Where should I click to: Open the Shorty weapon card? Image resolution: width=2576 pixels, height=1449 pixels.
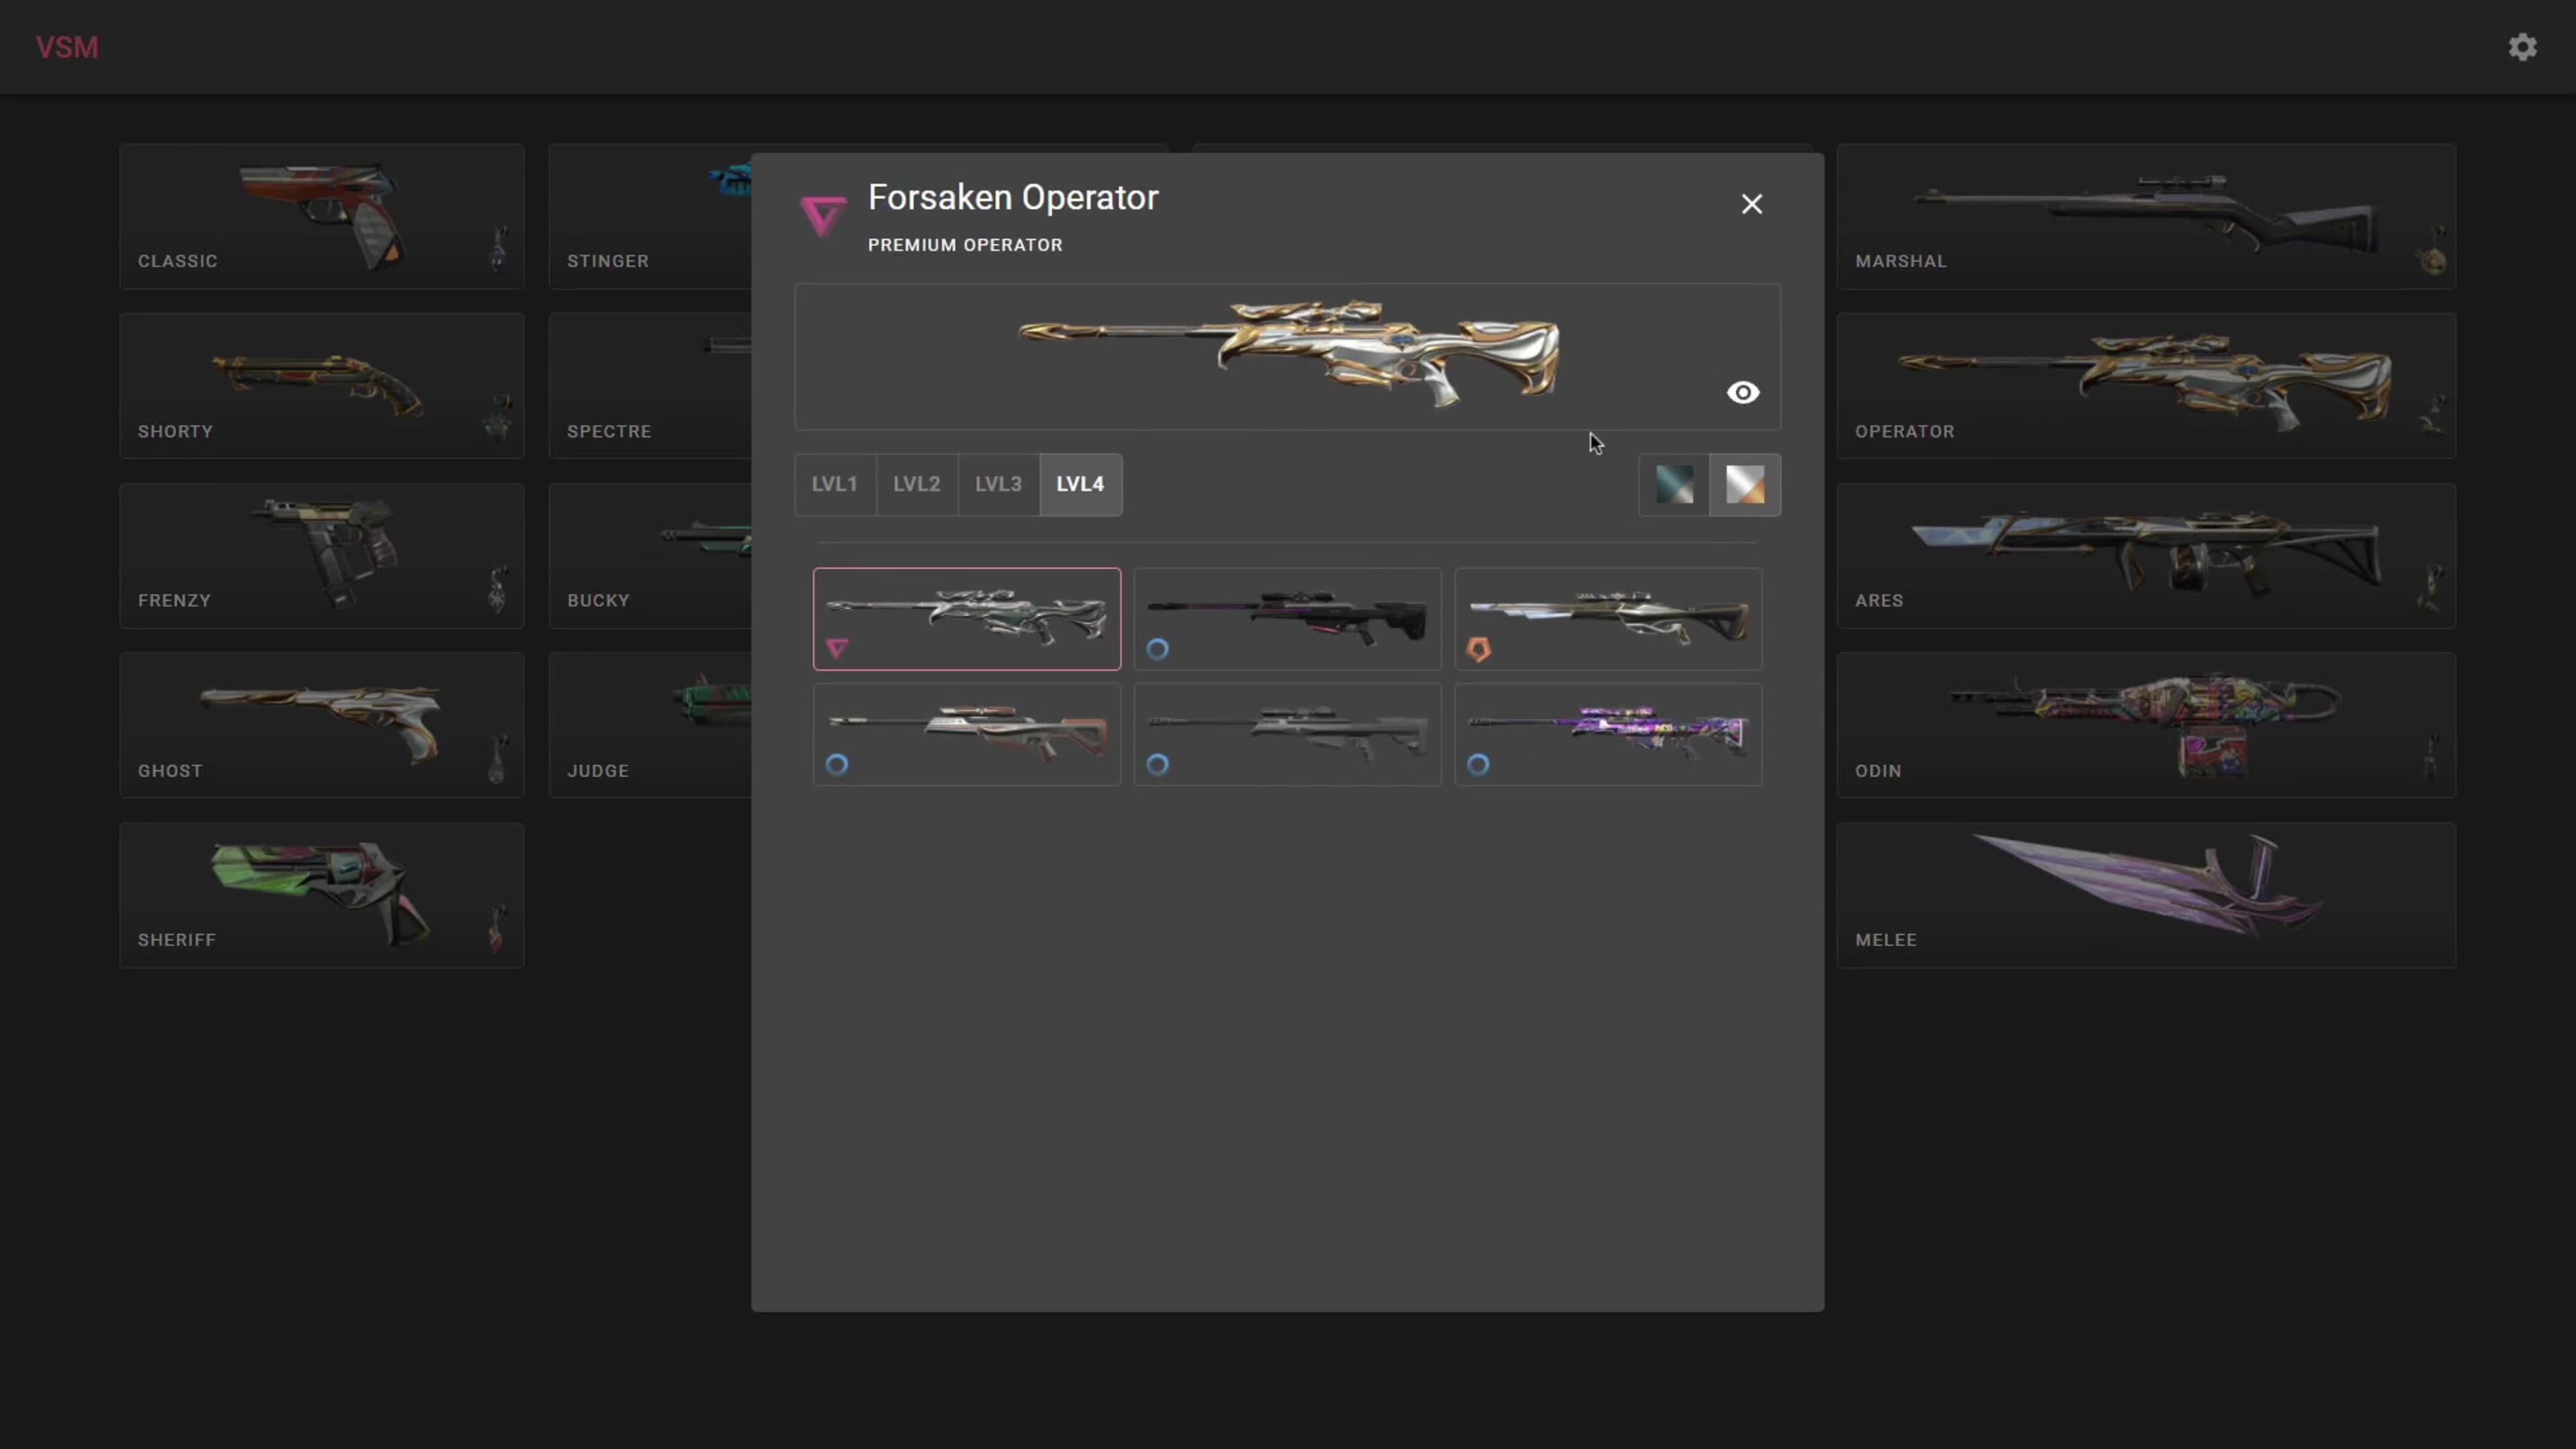click(322, 386)
